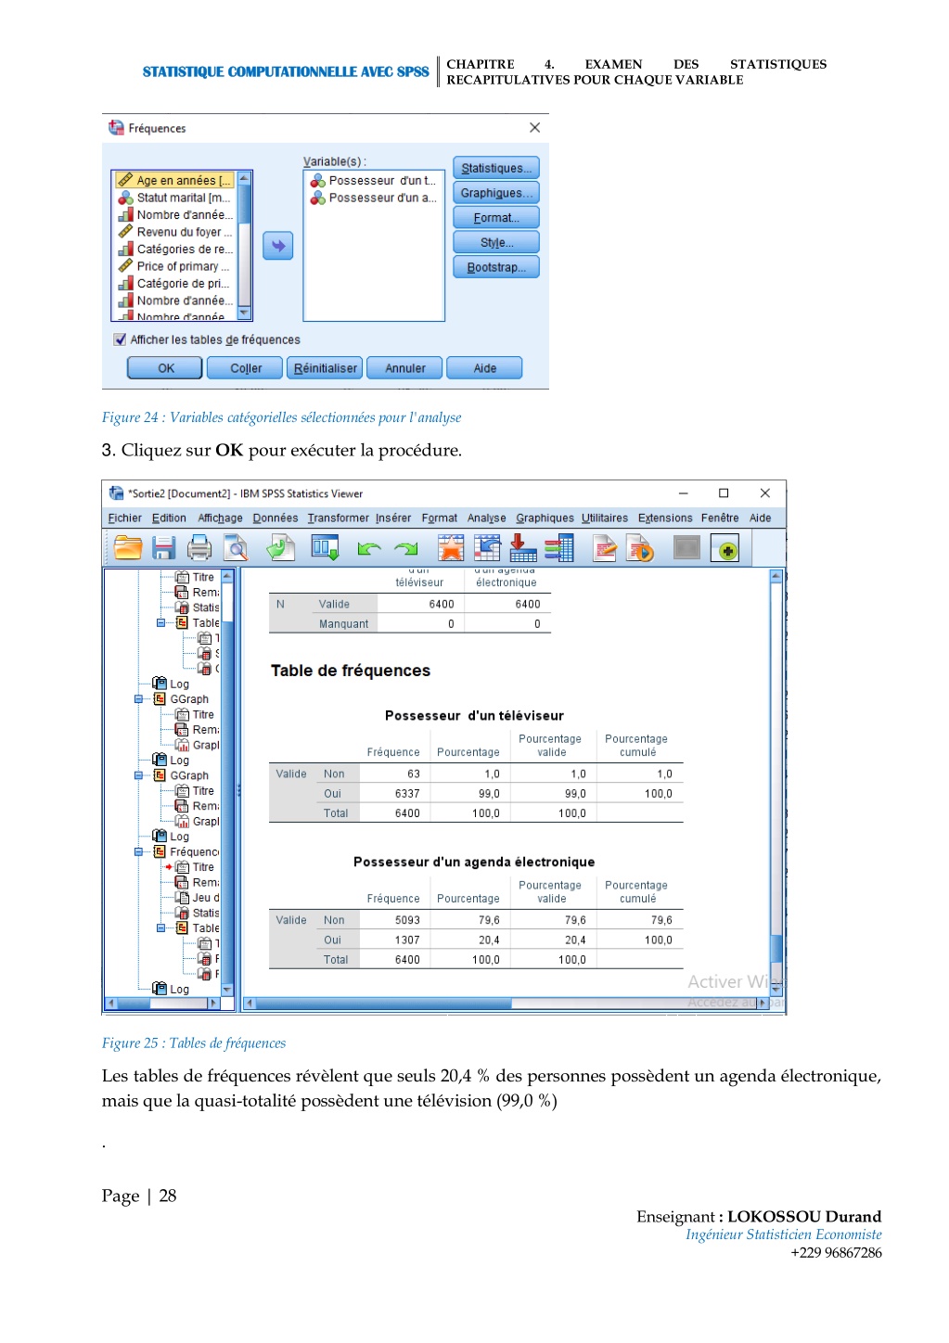Viewport: 949px width, 1343px height.
Task: Click the Coller button
Action: (246, 368)
